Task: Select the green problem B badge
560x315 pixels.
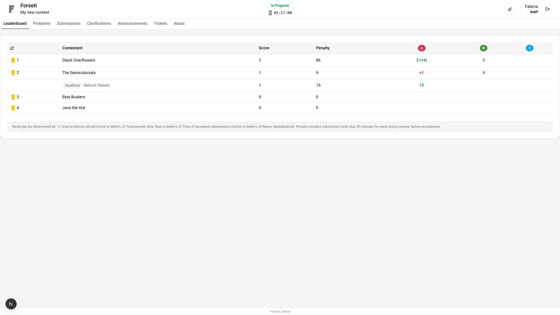Action: point(484,48)
